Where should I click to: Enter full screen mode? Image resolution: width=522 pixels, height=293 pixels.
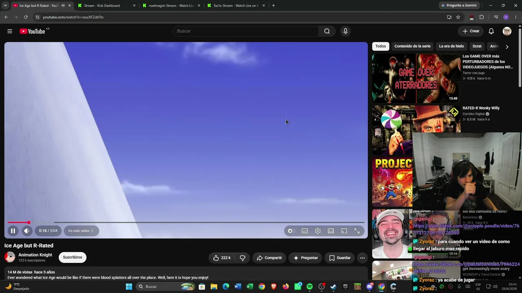[x=357, y=231]
